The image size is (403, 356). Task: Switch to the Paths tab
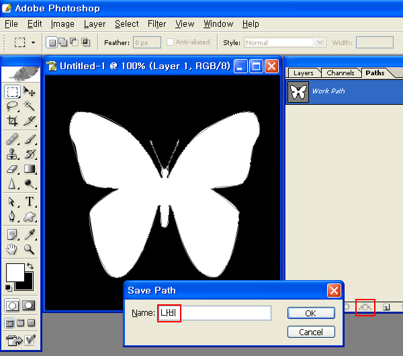375,73
